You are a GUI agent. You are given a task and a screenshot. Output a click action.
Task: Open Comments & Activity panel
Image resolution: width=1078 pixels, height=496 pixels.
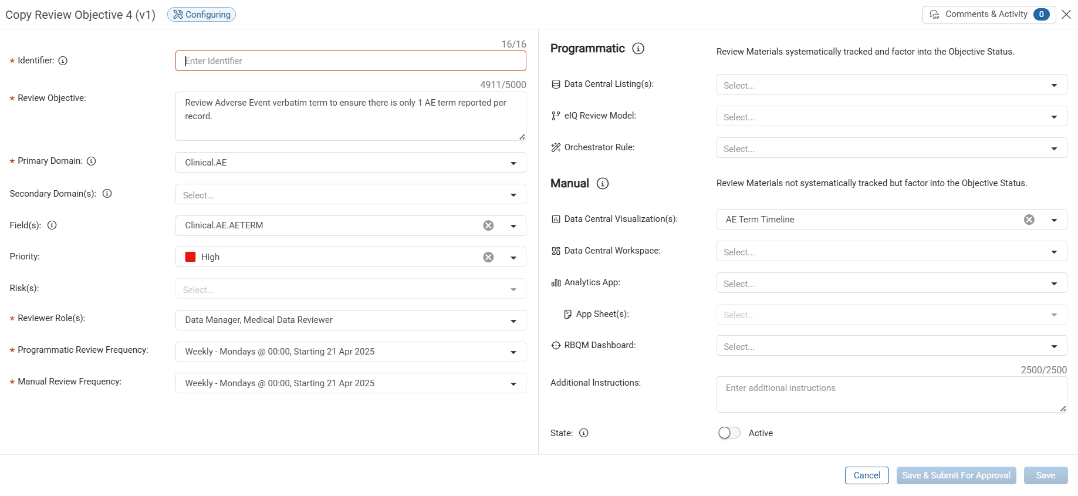point(989,14)
